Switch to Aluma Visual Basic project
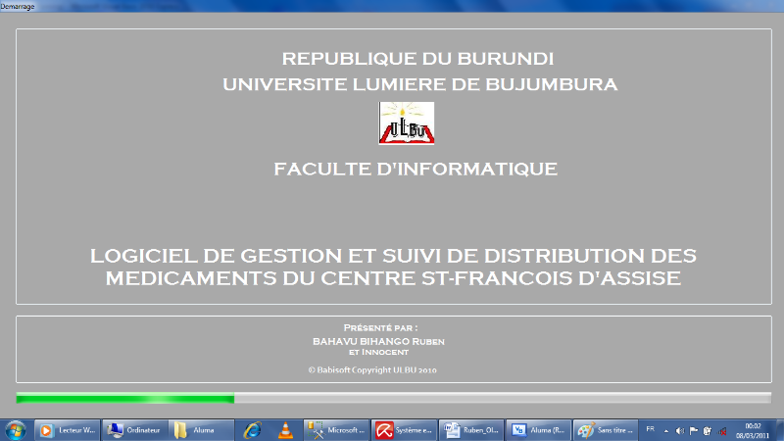The width and height of the screenshot is (784, 441). click(x=538, y=430)
